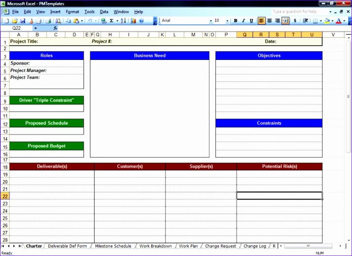Print the worksheet
Image resolution: width=352 pixels, height=256 pixels.
(x=48, y=21)
